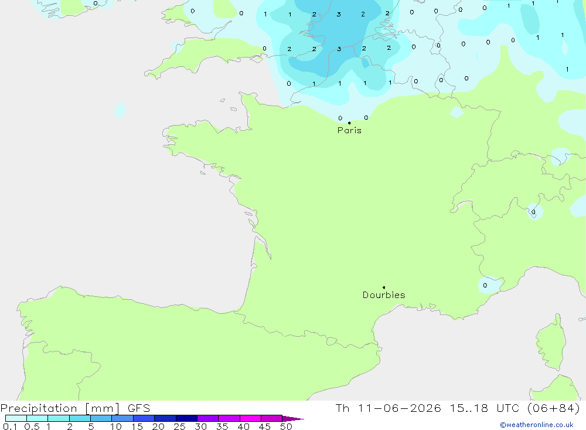Click the Dourbies city label
The image size is (586, 430).
[x=384, y=295]
